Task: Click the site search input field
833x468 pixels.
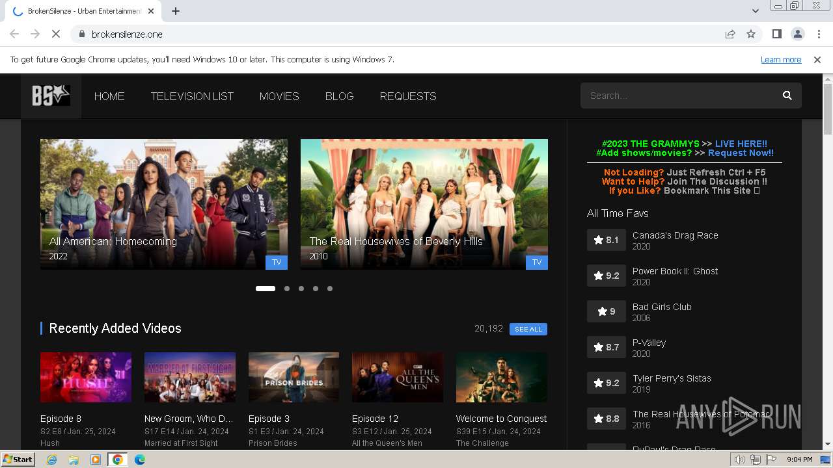Action: tap(680, 96)
